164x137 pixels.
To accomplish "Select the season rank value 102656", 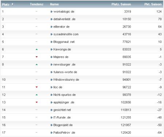I will (x=126, y=102).
